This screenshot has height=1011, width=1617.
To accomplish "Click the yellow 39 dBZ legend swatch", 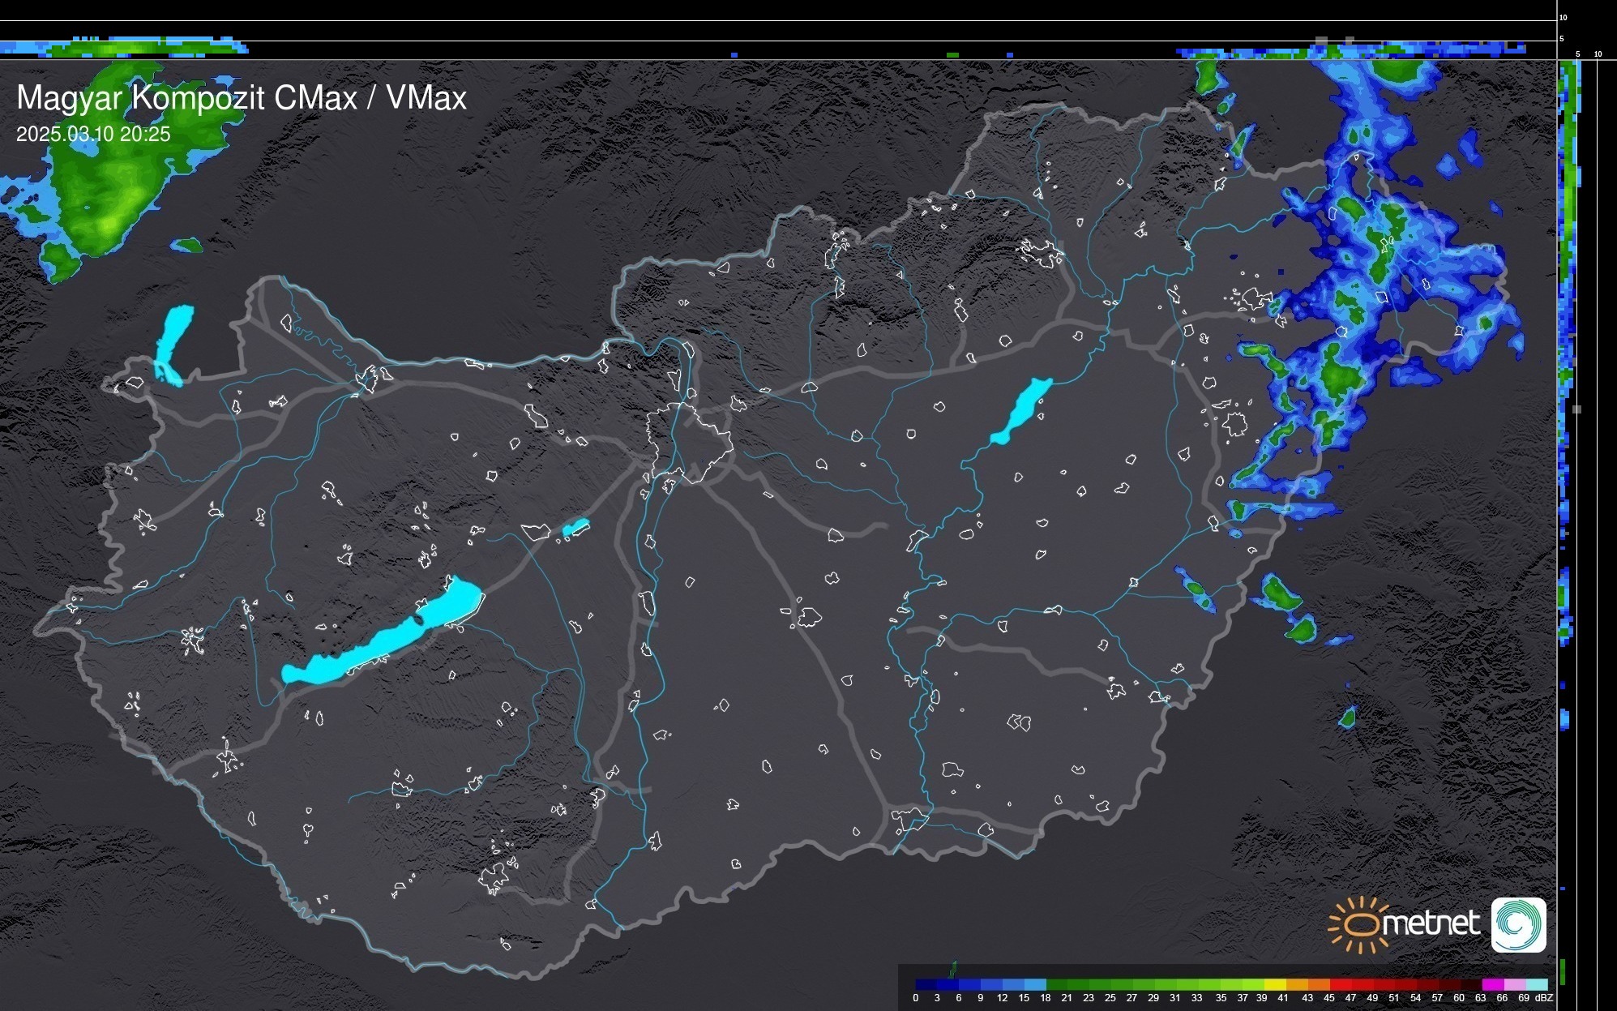I will (x=1275, y=984).
